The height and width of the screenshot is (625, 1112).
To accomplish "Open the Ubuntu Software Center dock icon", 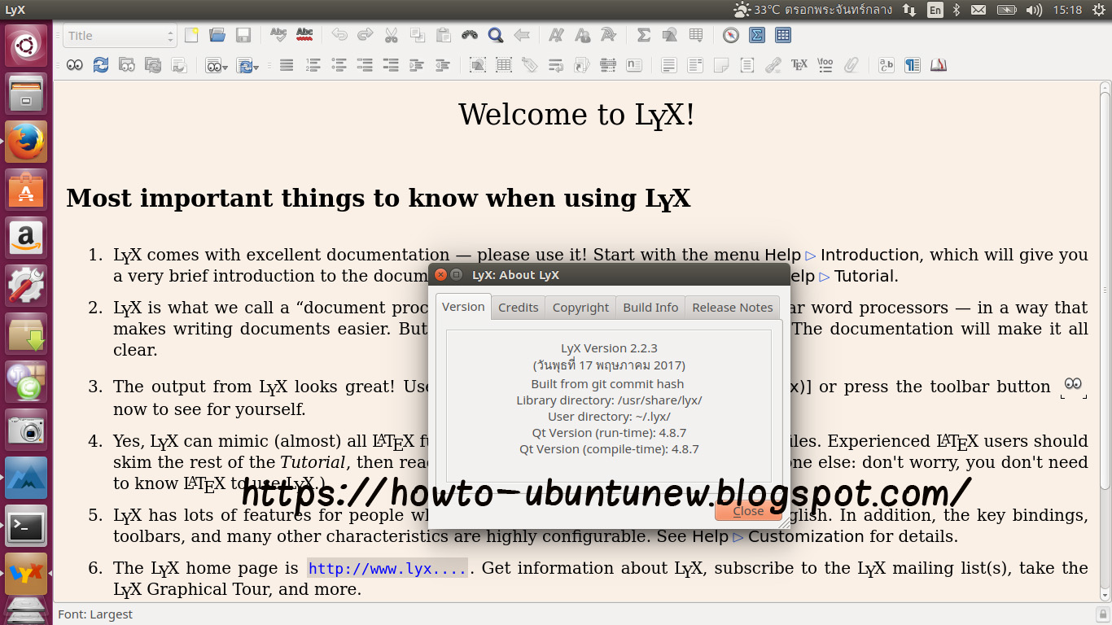I will (26, 190).
